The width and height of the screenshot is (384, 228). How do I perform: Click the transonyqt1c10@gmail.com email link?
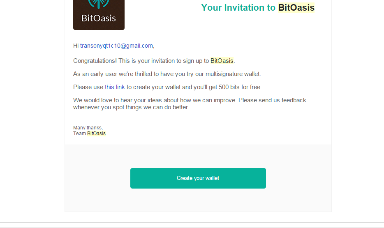tap(116, 46)
